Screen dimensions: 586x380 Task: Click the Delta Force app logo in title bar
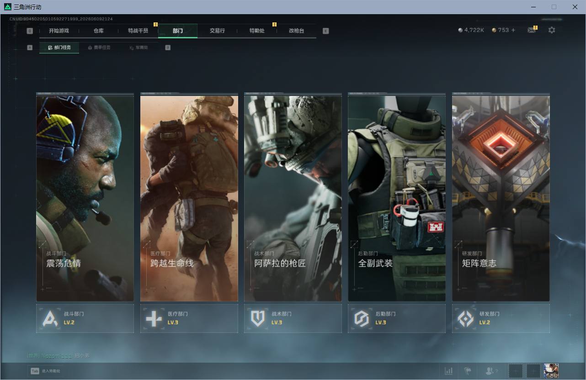[x=7, y=7]
